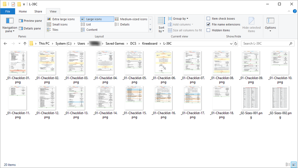The height and width of the screenshot is (168, 298).
Task: Select _02-Sizes-001.png file
Action: (x=251, y=103)
